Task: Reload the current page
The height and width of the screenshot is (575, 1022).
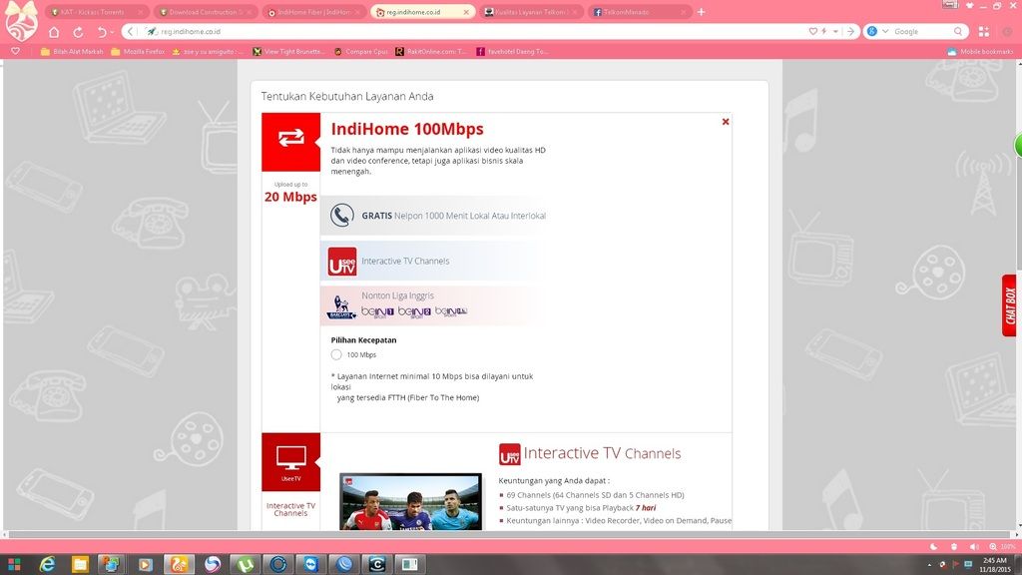Action: coord(78,31)
